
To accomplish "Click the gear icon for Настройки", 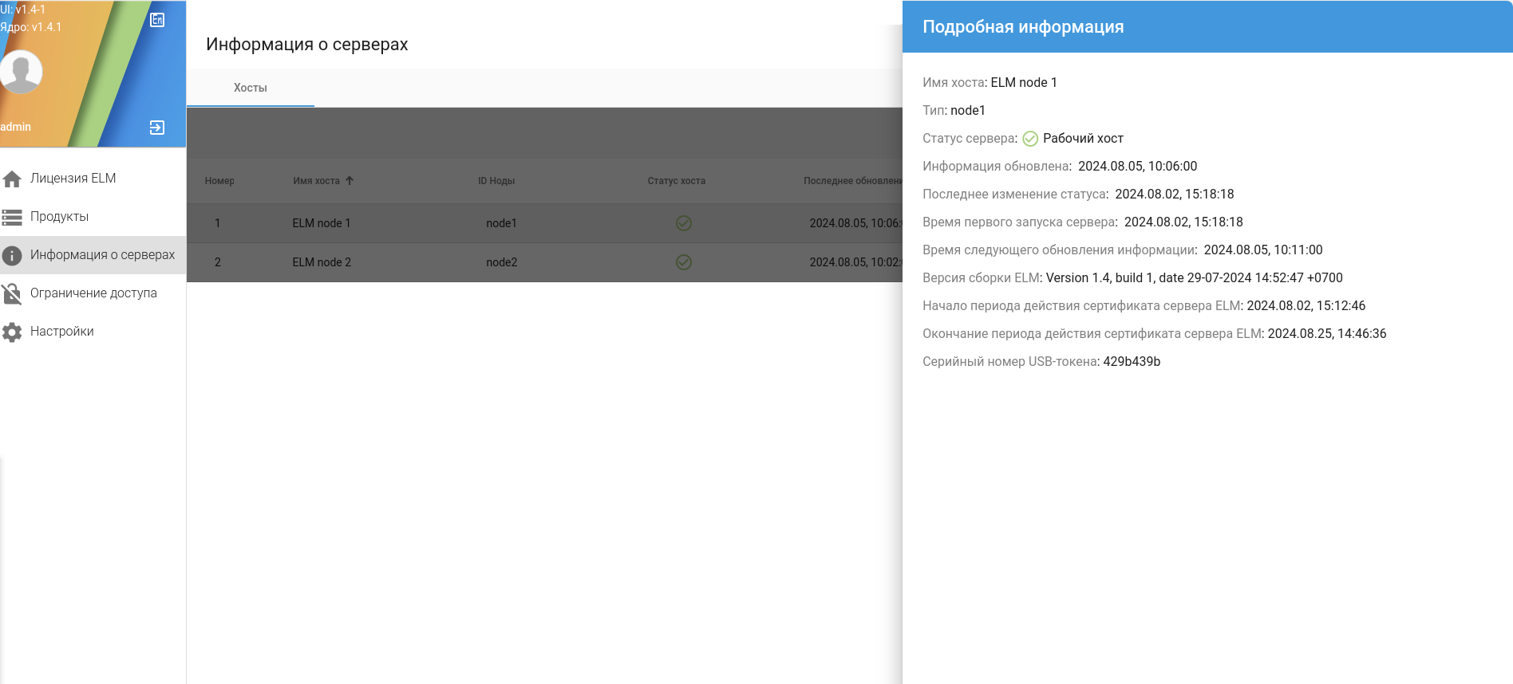I will (12, 332).
